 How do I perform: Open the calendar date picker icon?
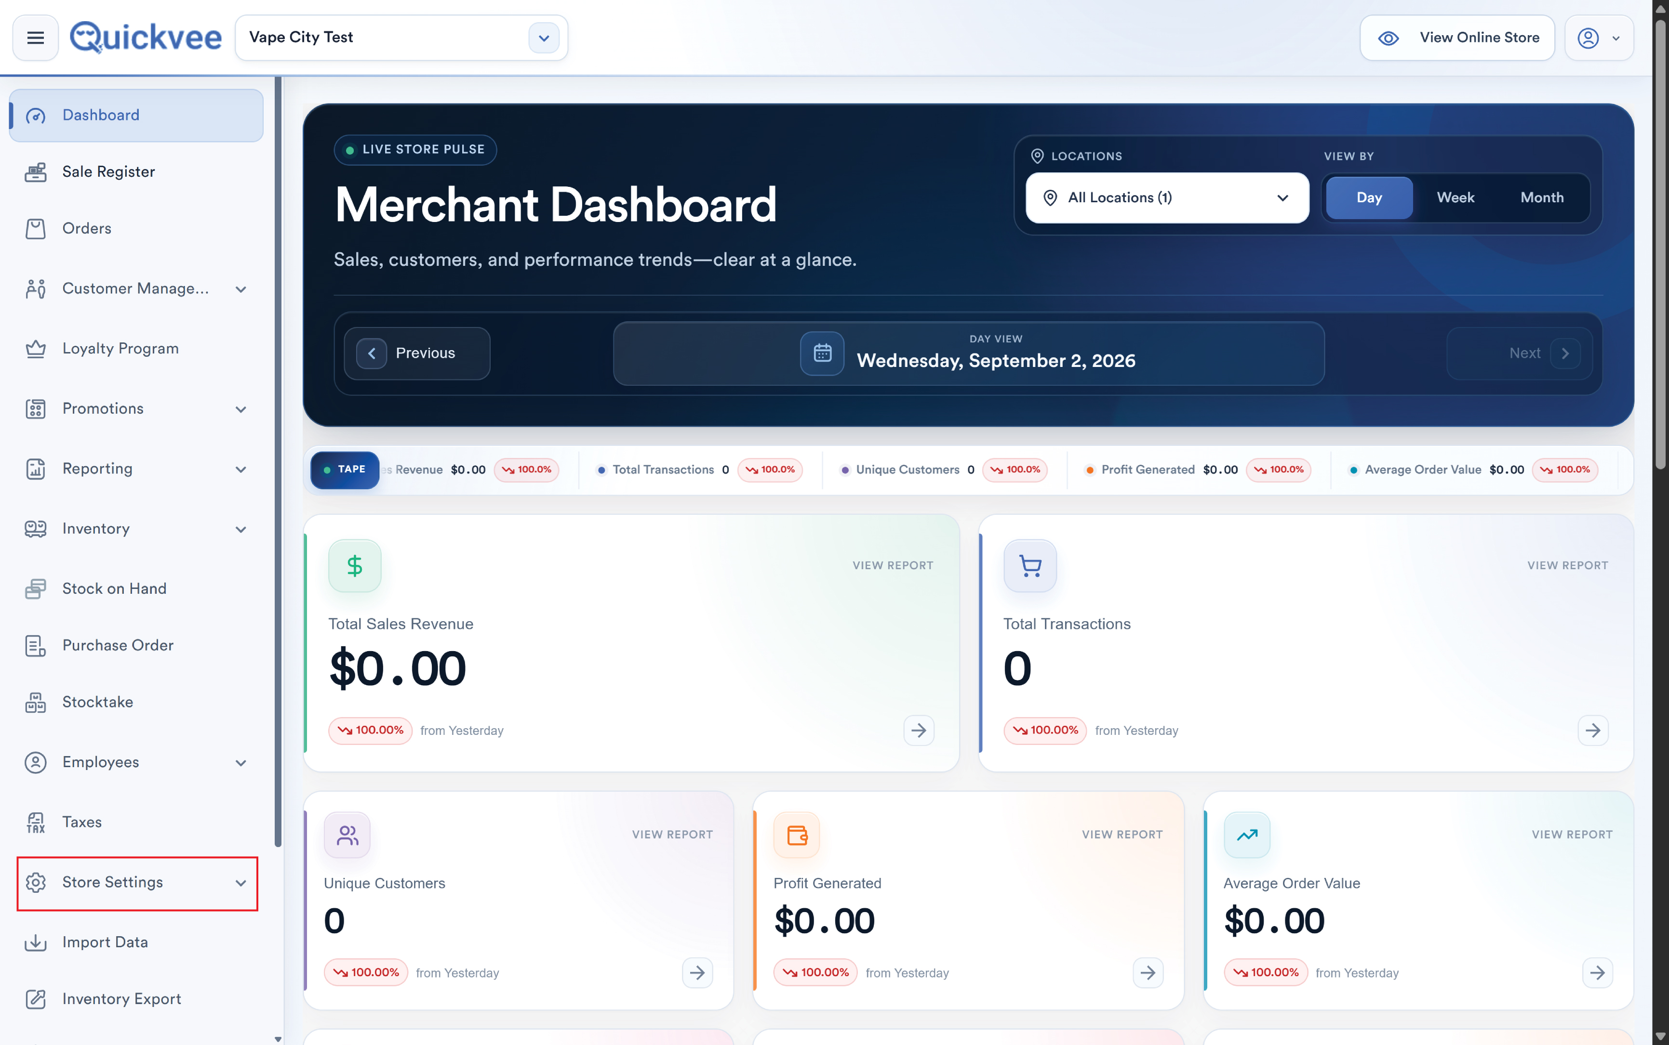click(x=822, y=353)
